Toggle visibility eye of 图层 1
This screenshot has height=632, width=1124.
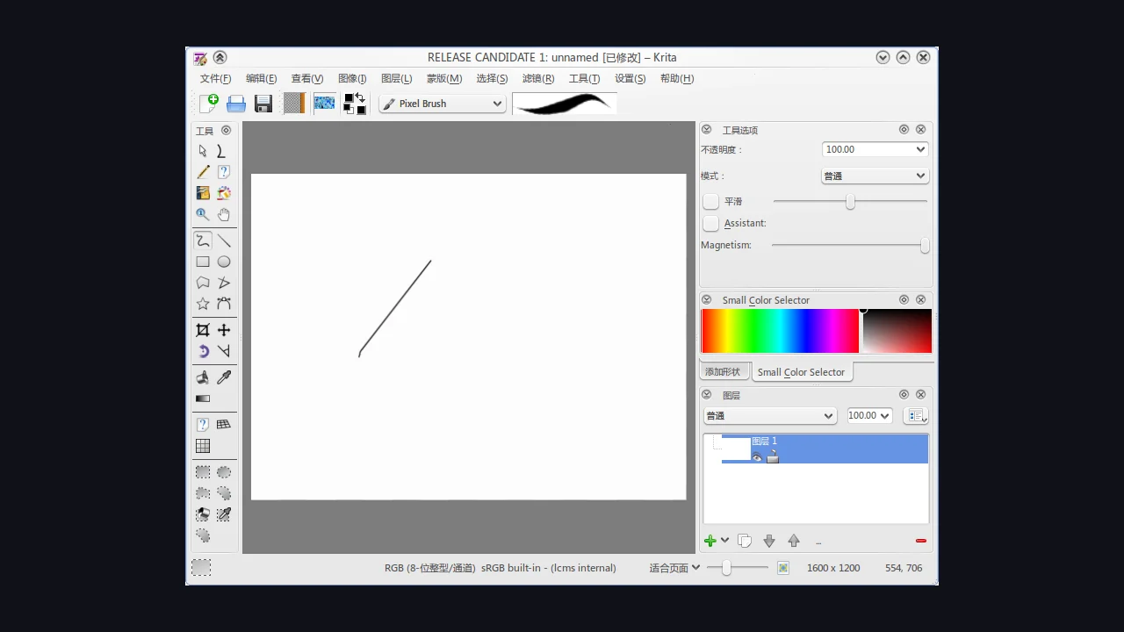757,457
